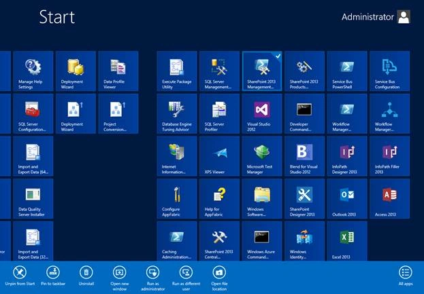Viewport: 424px width, 294px height.
Task: Deselect the checked SharePoint 2013 Management tile
Action: click(x=262, y=71)
